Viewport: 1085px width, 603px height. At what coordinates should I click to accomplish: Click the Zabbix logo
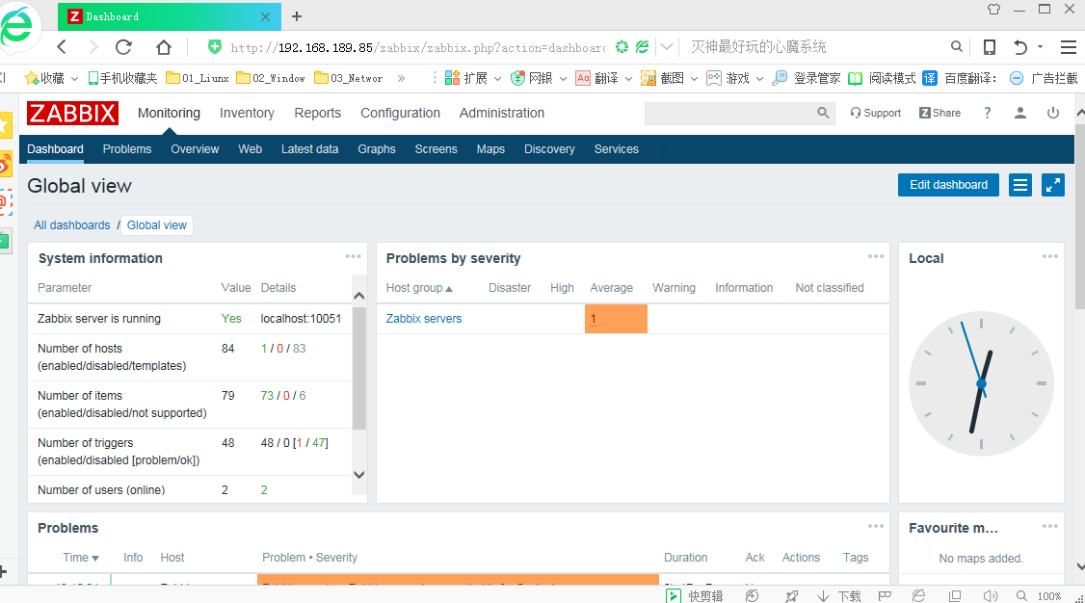click(72, 113)
